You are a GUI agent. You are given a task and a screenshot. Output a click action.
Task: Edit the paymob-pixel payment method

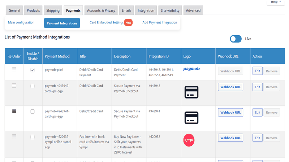point(257,71)
